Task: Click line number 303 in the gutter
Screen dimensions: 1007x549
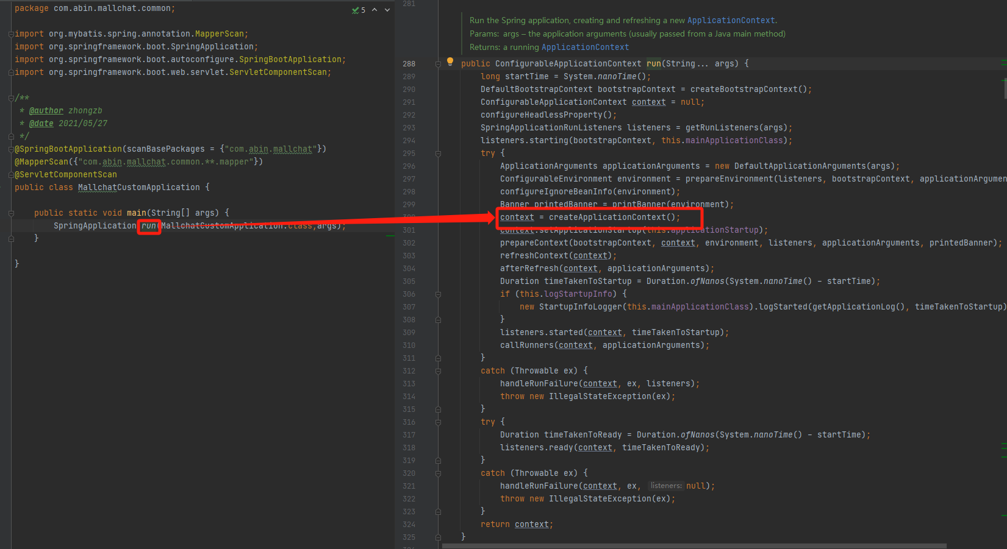Action: click(409, 256)
